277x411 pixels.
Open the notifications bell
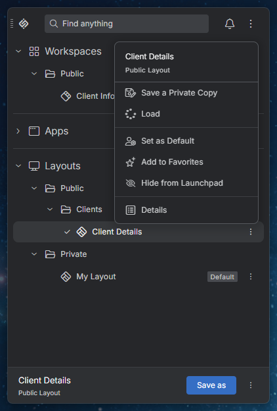click(230, 24)
